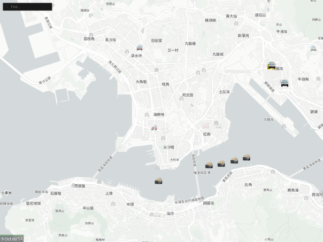Click the timestamp label 9 Oct 00:54
This screenshot has height=242, width=323.
pyautogui.click(x=12, y=238)
